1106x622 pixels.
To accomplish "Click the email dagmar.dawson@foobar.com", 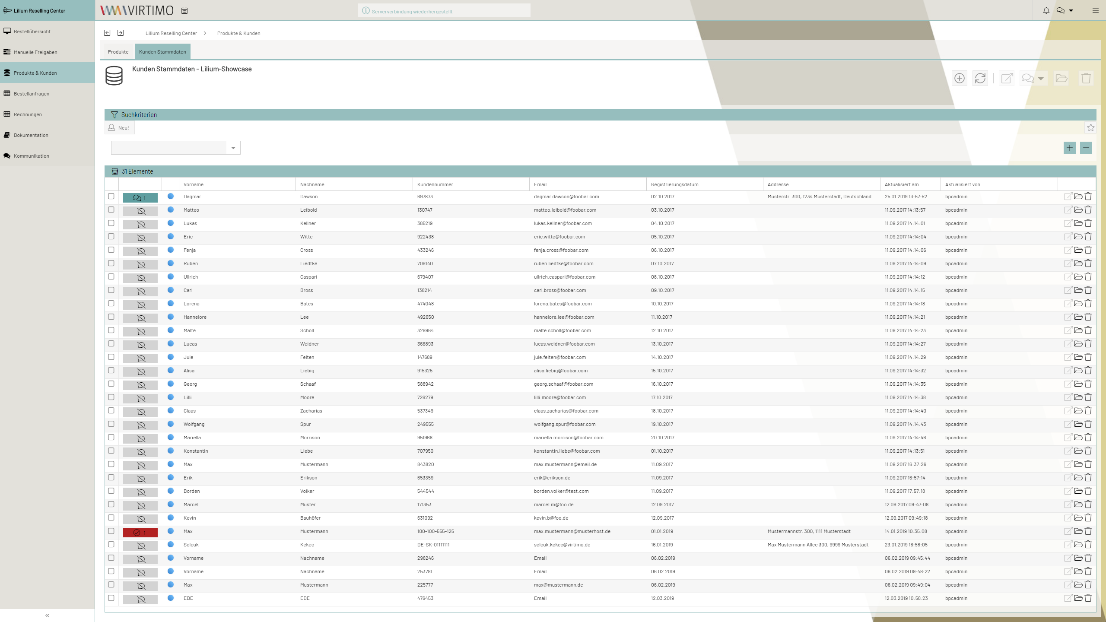I will click(x=566, y=197).
